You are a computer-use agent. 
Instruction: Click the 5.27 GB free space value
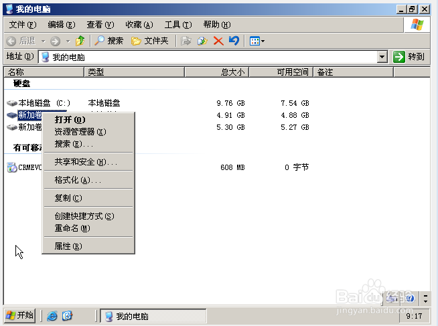coord(295,127)
